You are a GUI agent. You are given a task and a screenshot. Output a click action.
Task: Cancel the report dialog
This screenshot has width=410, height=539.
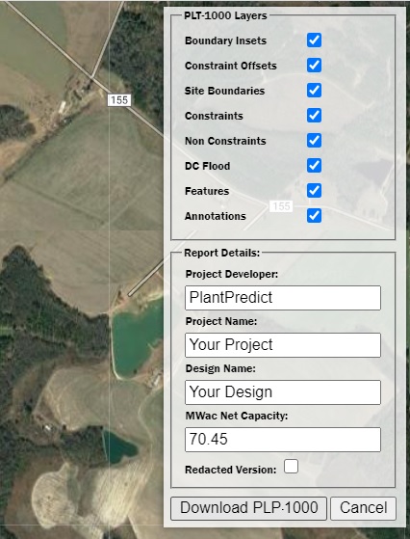pyautogui.click(x=364, y=508)
